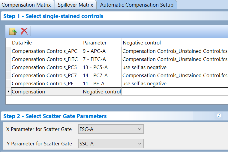Click the Negative control cell in new row
Viewport: 228px width, 152px height.
[102, 92]
